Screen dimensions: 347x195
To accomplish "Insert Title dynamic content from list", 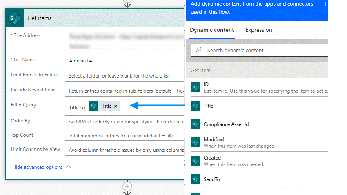I will pos(259,106).
